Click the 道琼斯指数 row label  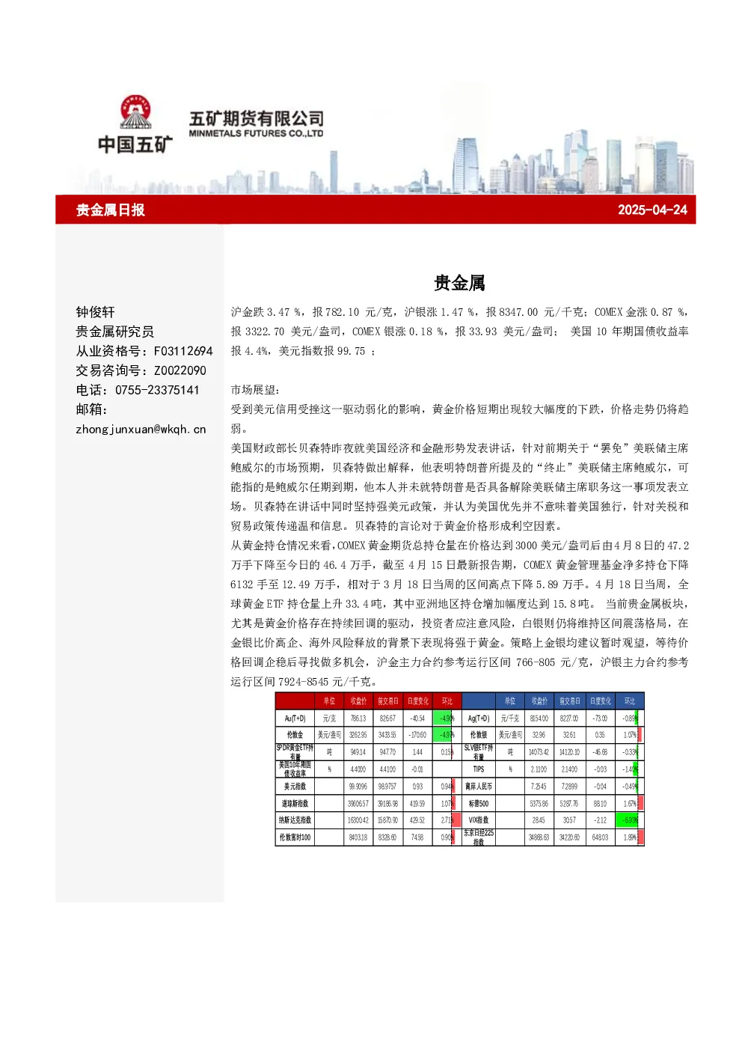click(295, 804)
